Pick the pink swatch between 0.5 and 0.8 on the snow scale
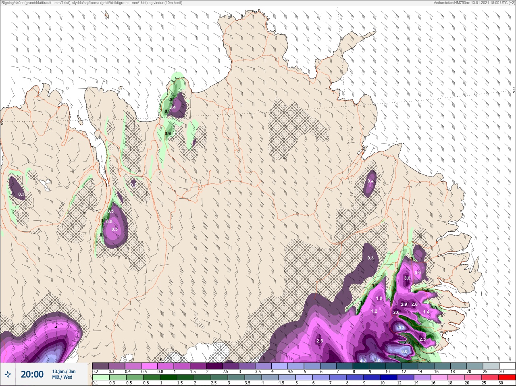The image size is (516, 386). pos(150,366)
